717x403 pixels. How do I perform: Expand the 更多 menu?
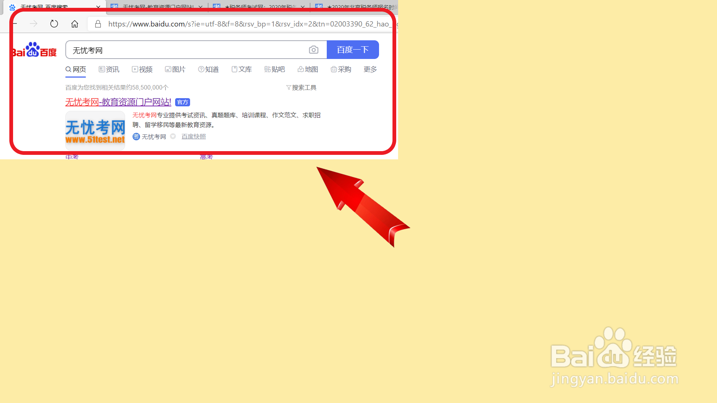(x=370, y=69)
